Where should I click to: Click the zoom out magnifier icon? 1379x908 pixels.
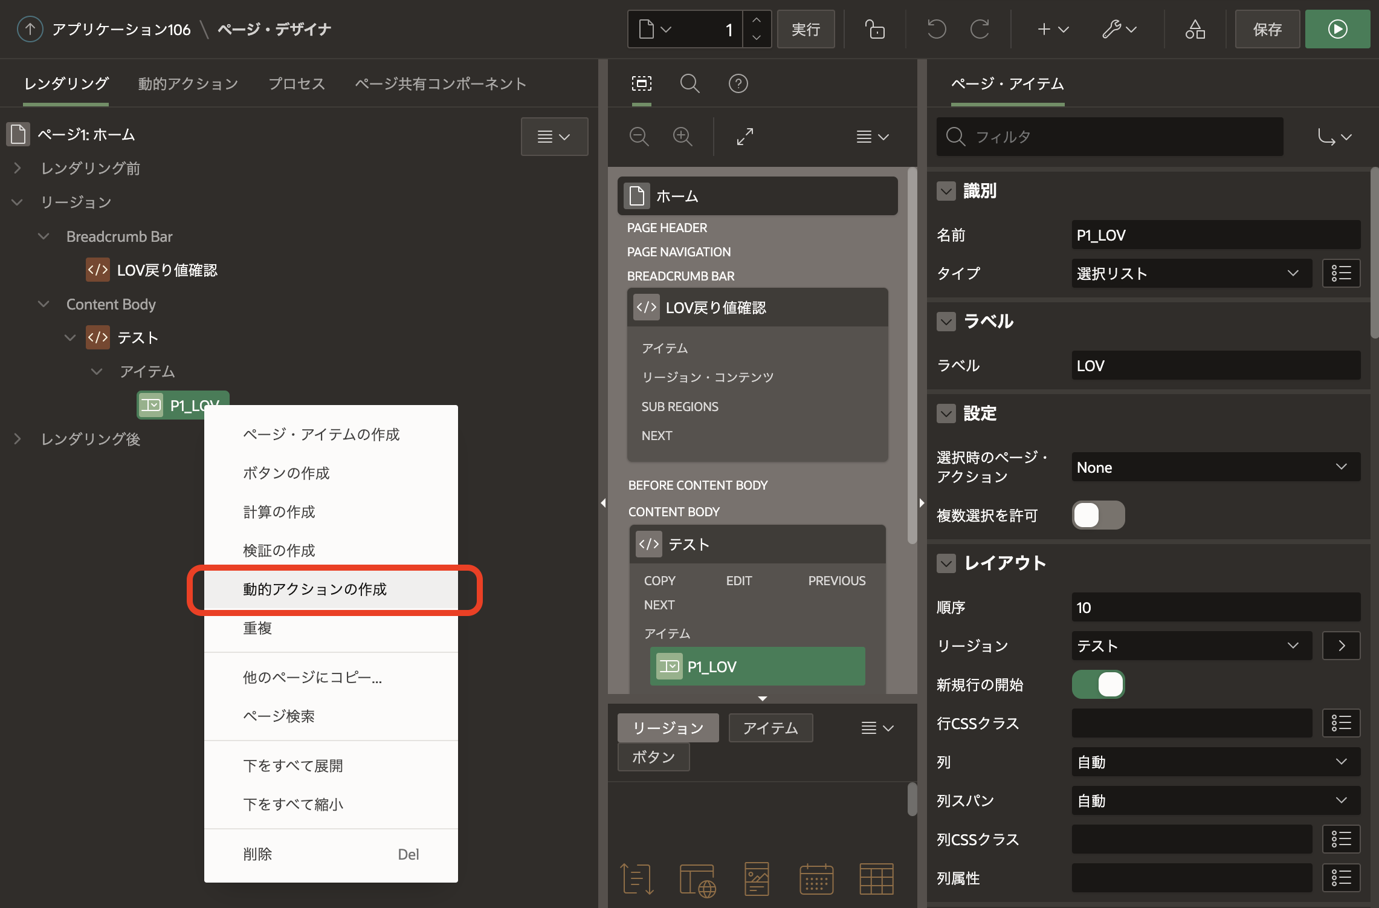639,137
